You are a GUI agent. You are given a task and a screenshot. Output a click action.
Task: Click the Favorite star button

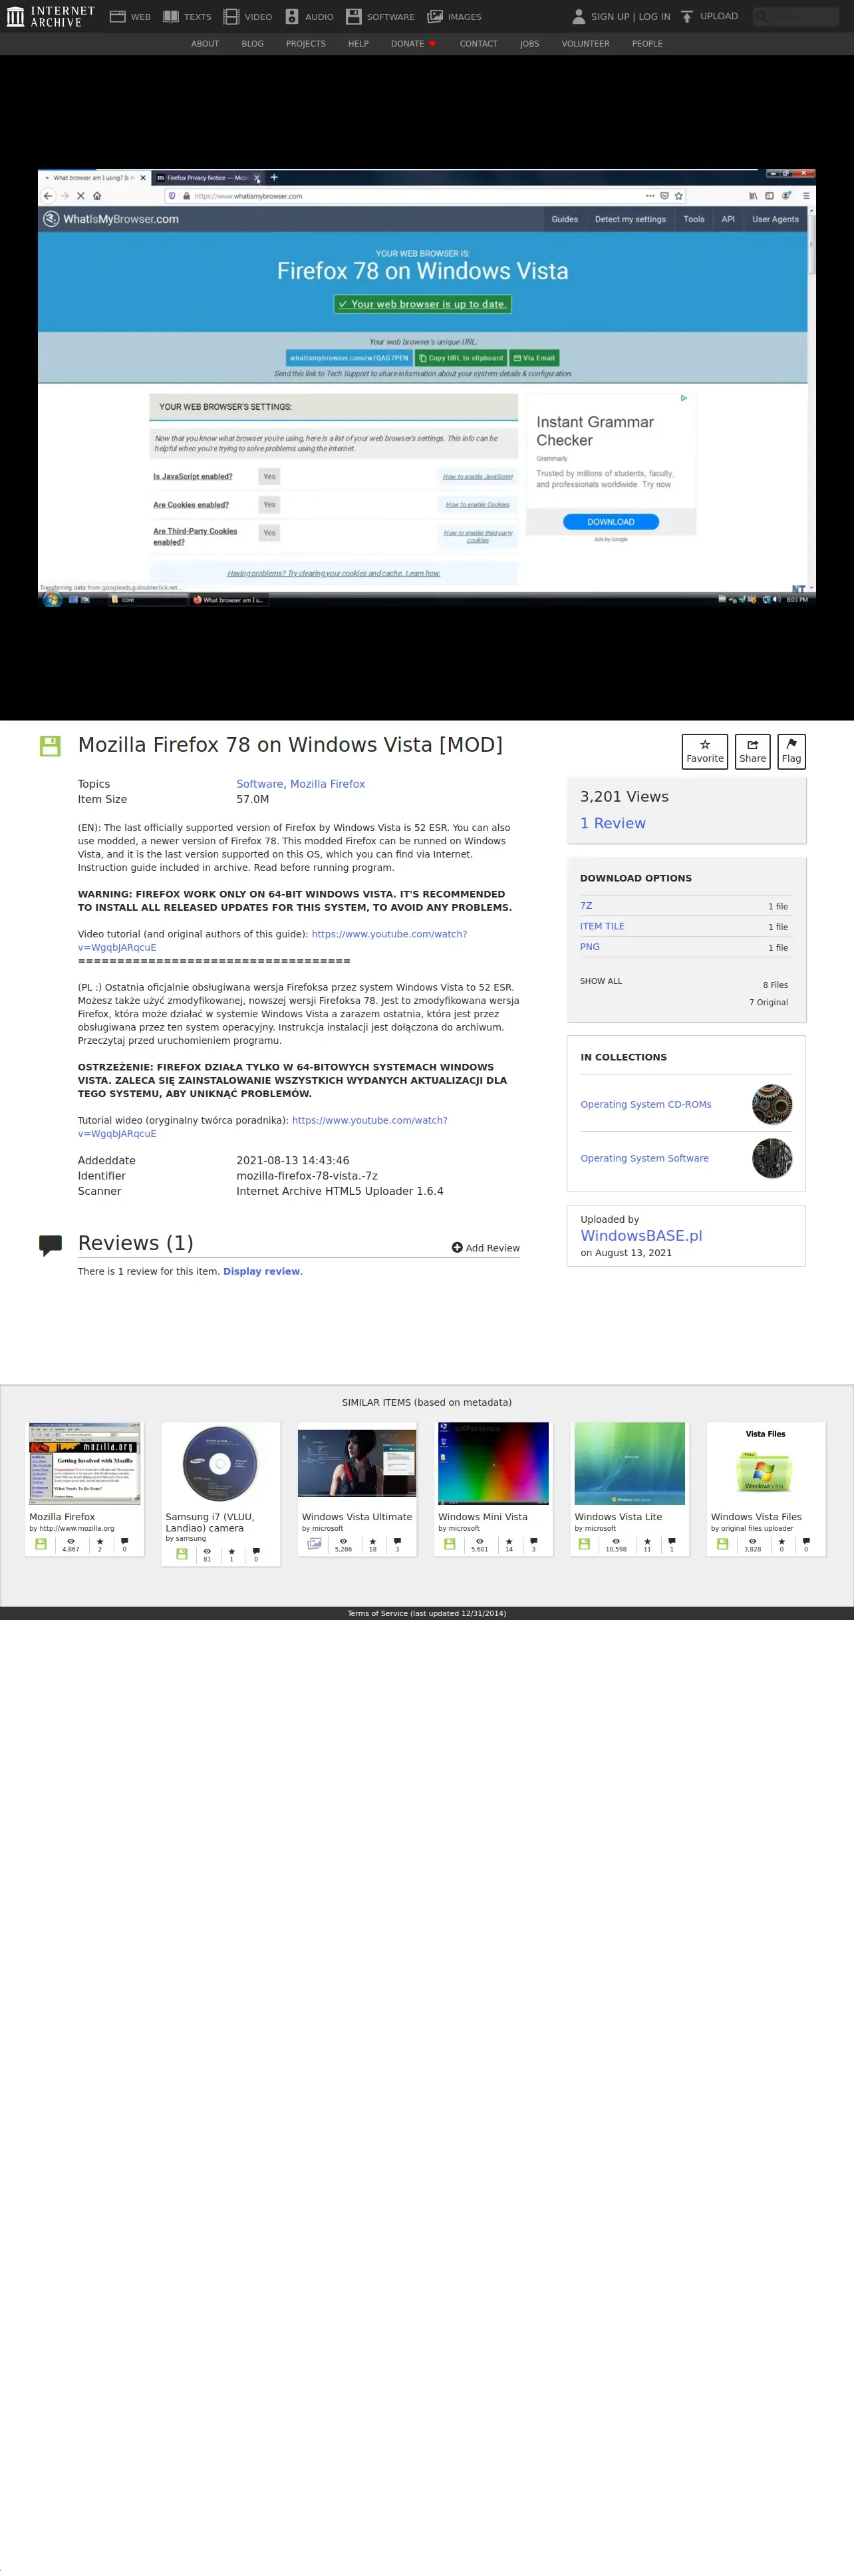(705, 751)
